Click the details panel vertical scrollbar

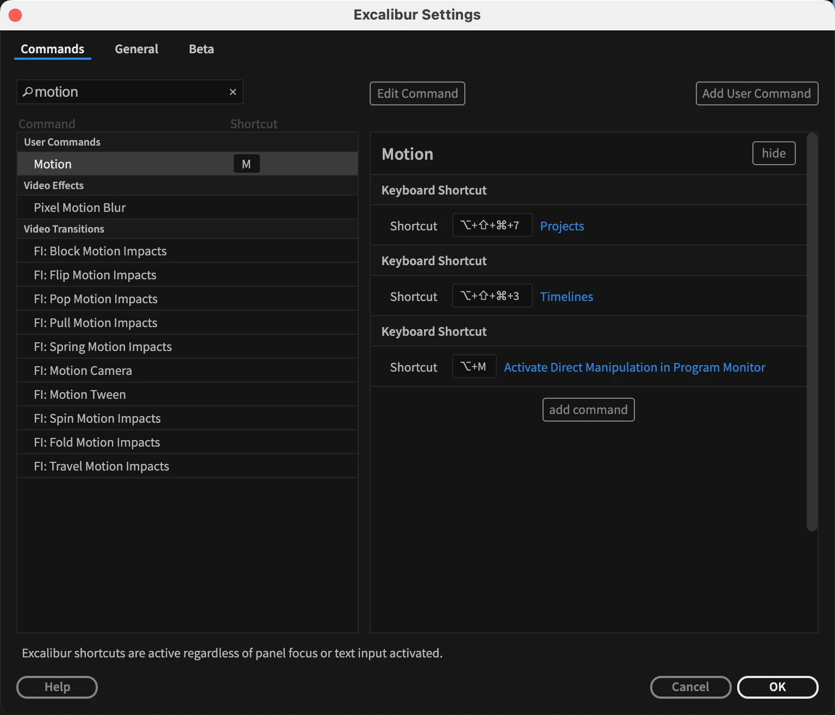(x=812, y=331)
